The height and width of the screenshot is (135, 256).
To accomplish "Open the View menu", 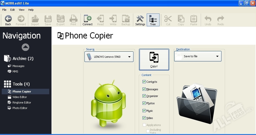I will (x=21, y=10).
